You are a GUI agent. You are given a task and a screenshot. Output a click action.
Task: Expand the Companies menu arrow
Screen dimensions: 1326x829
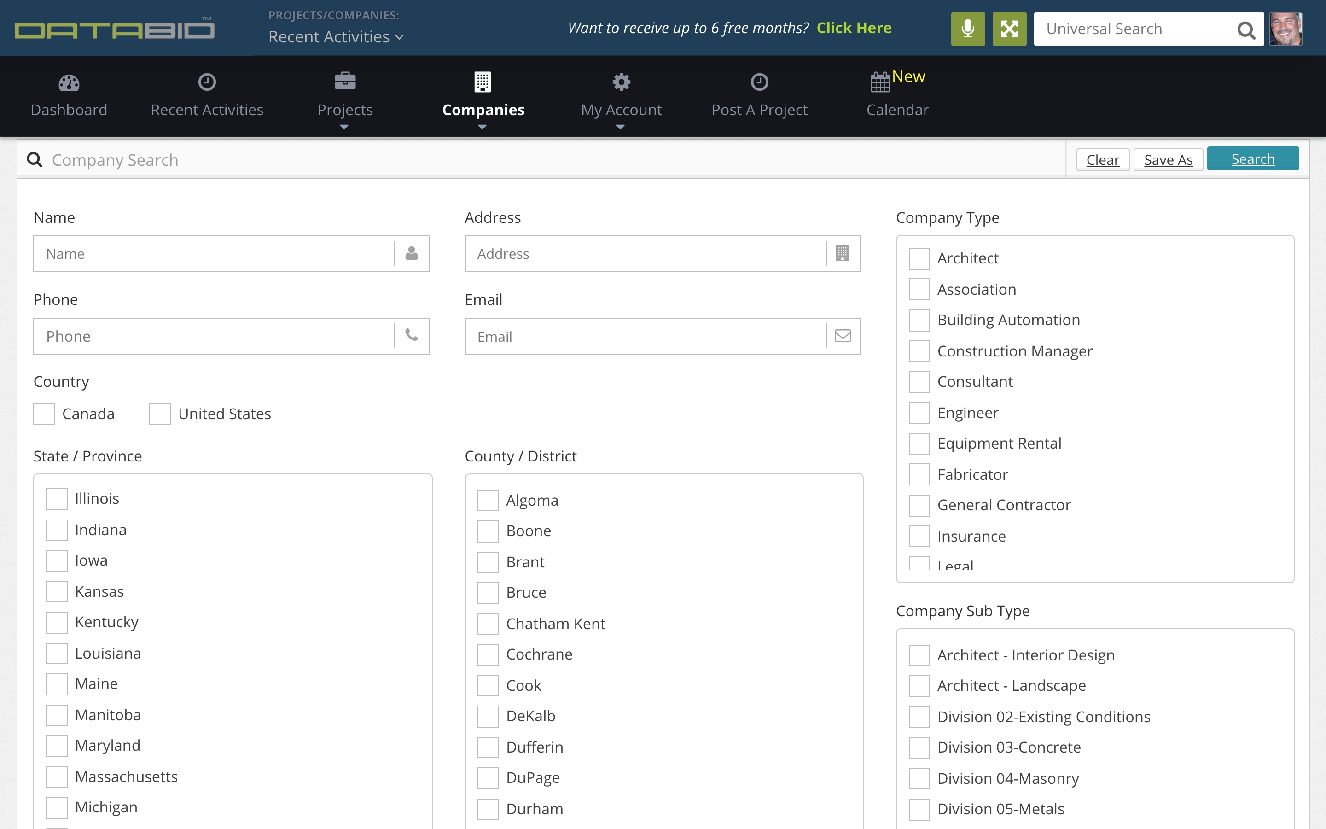(482, 127)
